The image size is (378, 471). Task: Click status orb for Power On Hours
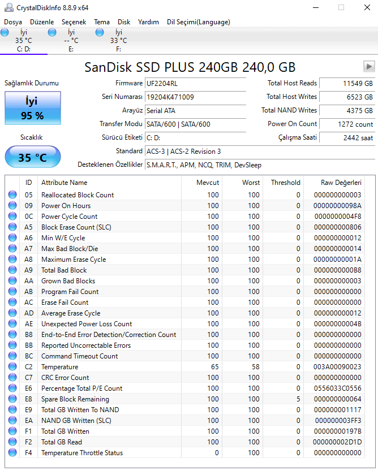tap(12, 205)
